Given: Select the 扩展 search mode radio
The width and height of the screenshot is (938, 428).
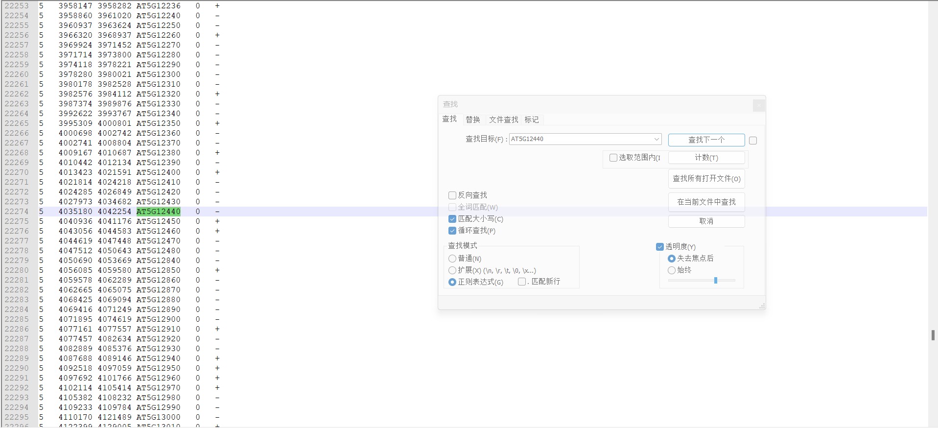Looking at the screenshot, I should tap(452, 270).
